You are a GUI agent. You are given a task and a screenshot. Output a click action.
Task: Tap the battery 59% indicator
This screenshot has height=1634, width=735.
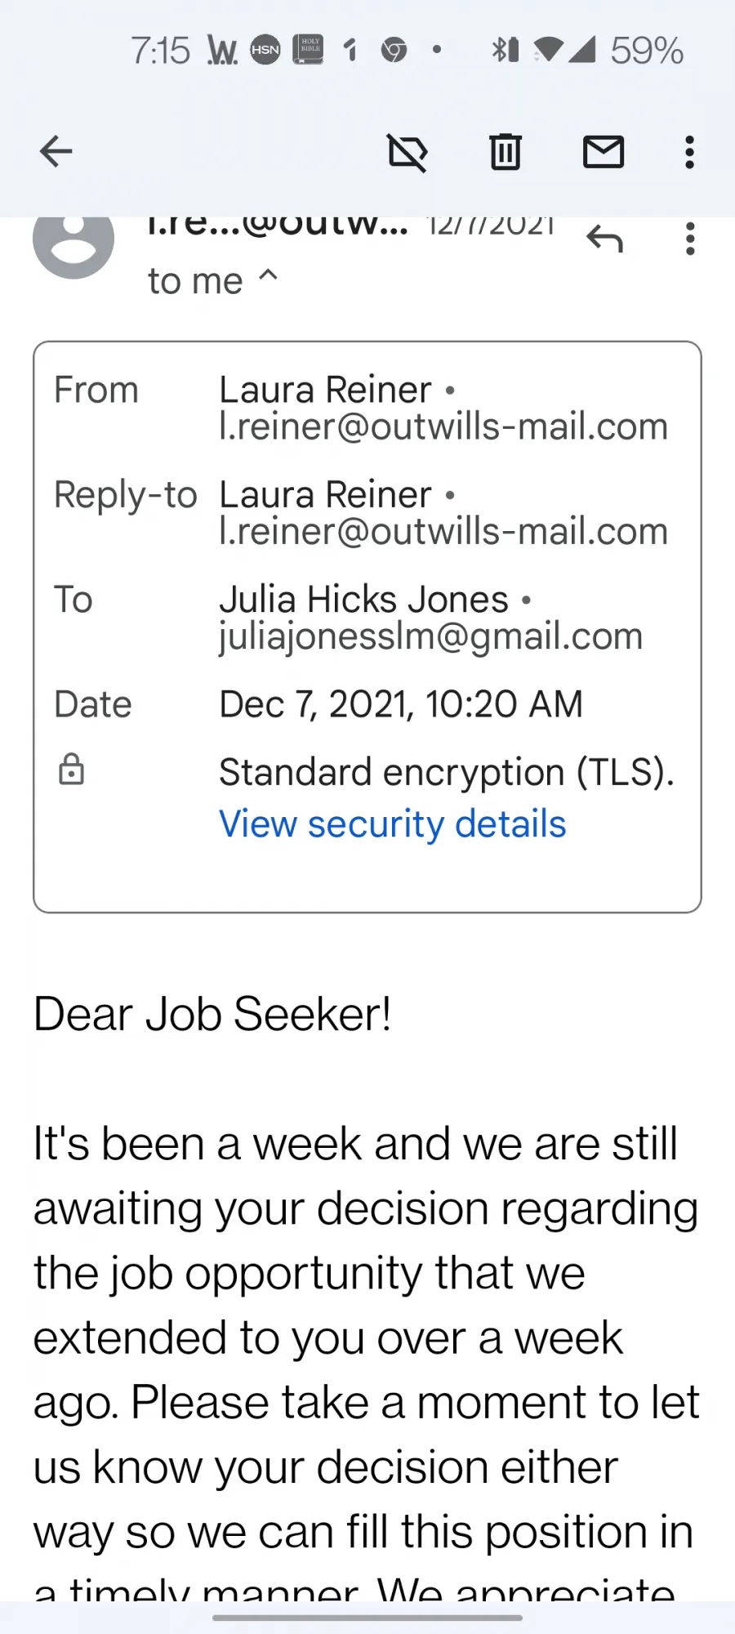point(647,51)
